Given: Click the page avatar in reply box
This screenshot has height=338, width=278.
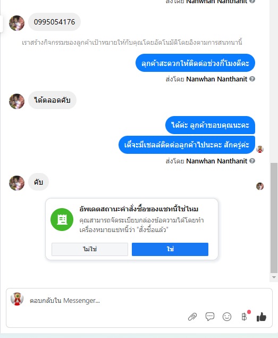Looking at the screenshot, I should coord(17,299).
